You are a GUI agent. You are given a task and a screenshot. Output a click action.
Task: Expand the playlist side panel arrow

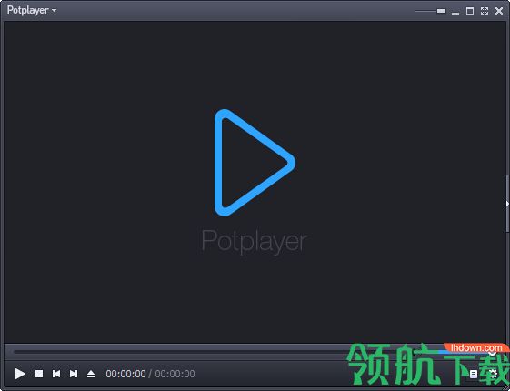[x=507, y=204]
